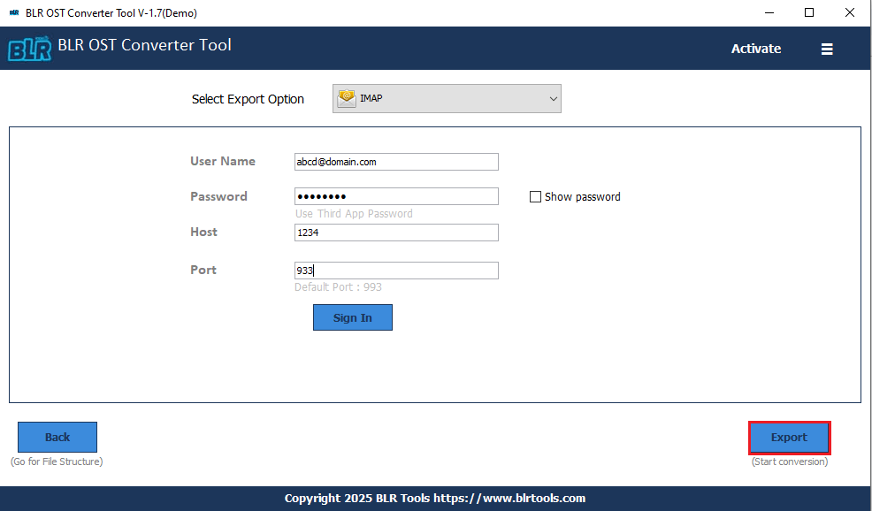Expand the Select Export Option dropdown

[x=553, y=98]
